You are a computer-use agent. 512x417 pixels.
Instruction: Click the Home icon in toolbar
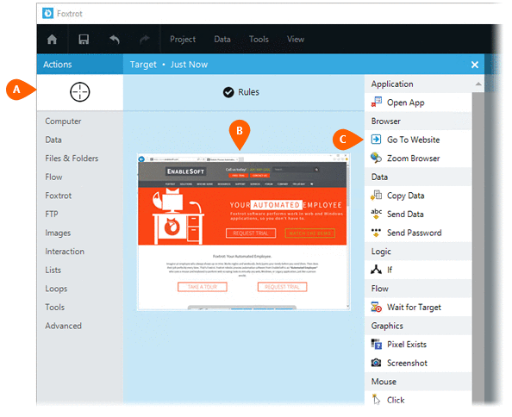[52, 39]
